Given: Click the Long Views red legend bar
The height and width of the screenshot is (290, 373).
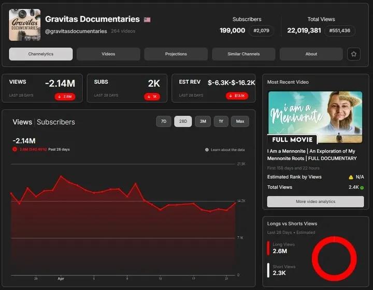Looking at the screenshot, I should [x=268, y=248].
